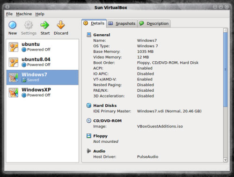Click the IDE Primary Master label

(x=112, y=111)
